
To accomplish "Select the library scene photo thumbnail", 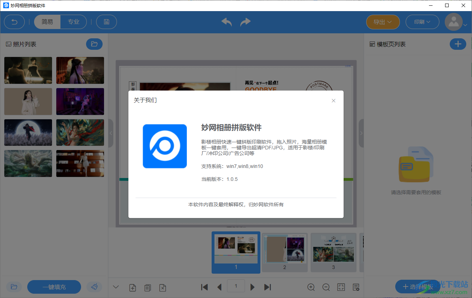I will click(x=80, y=164).
